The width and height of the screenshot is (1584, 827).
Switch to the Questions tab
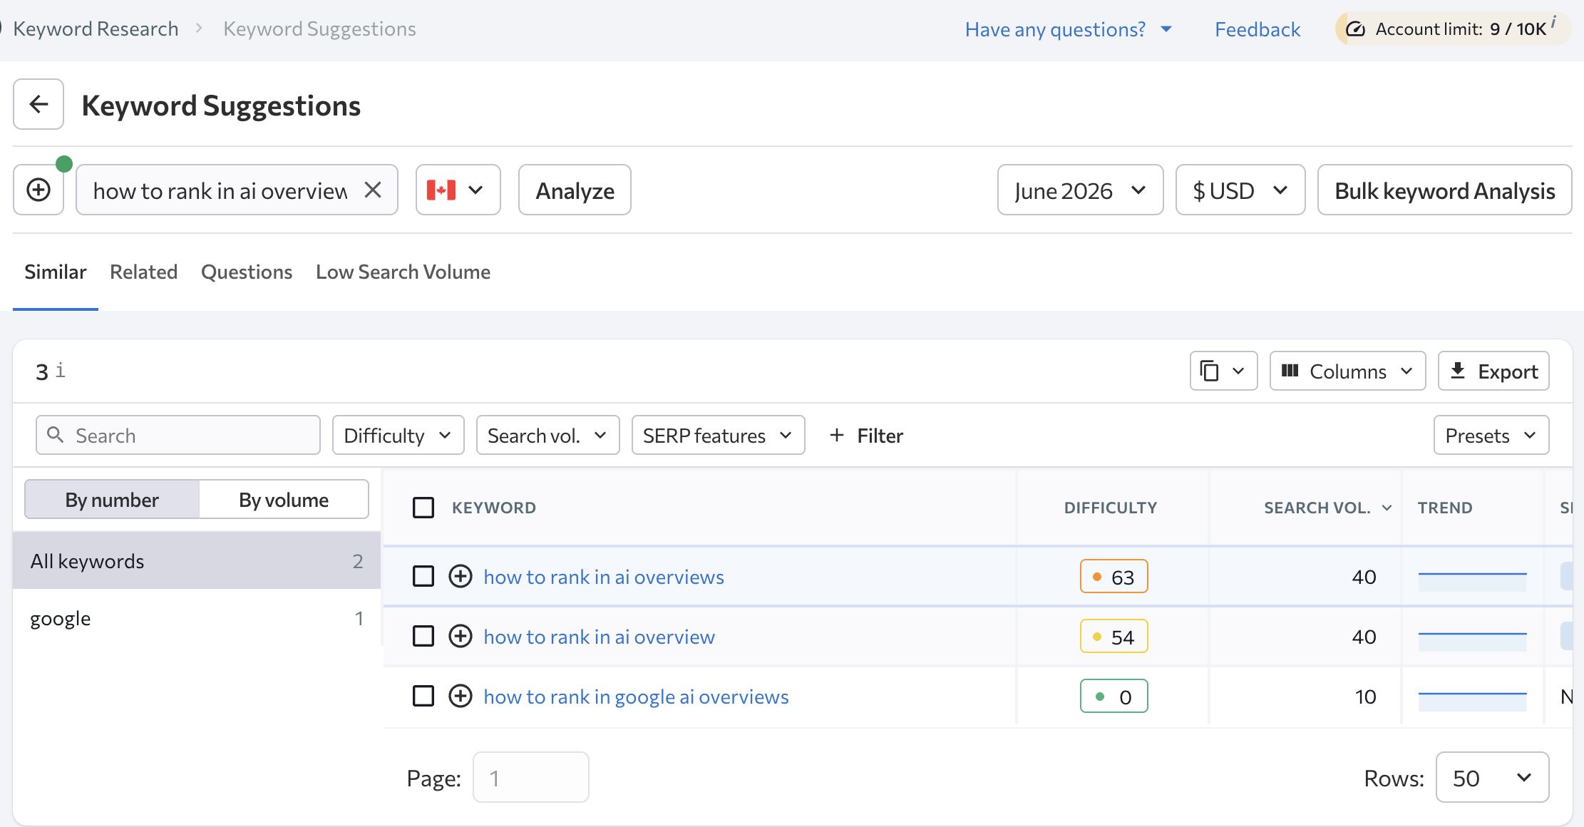tap(247, 272)
